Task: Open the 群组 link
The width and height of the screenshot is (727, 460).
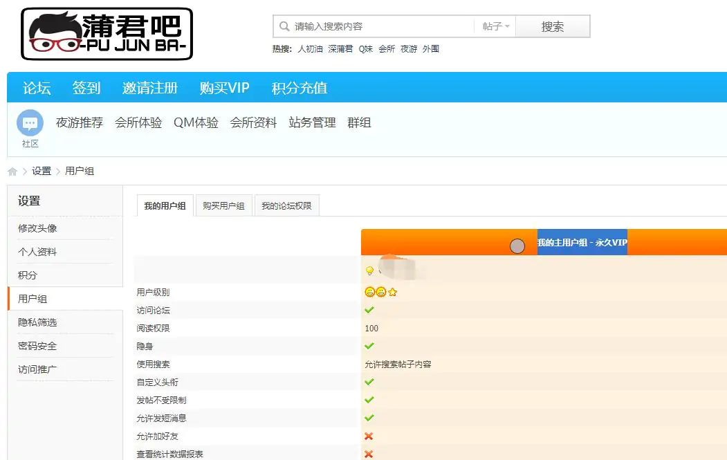Action: [x=359, y=122]
